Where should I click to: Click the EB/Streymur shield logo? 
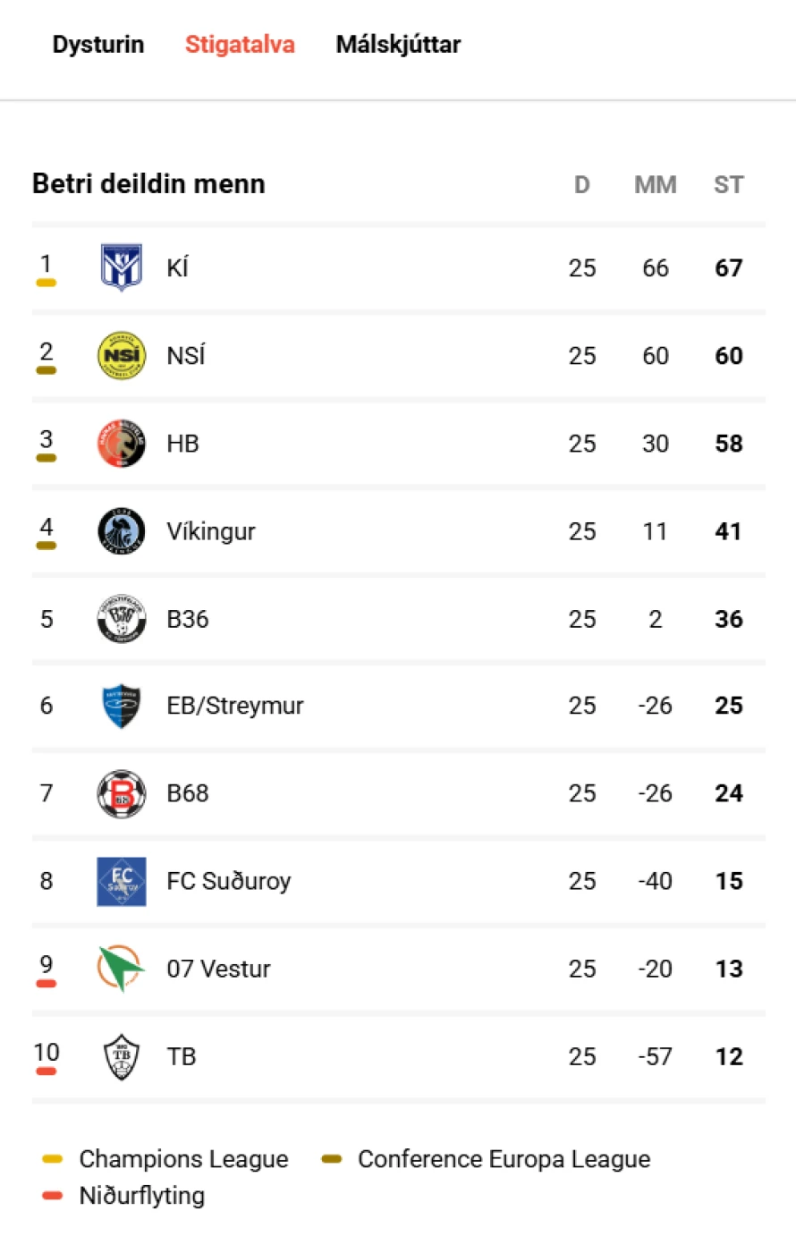coord(121,706)
